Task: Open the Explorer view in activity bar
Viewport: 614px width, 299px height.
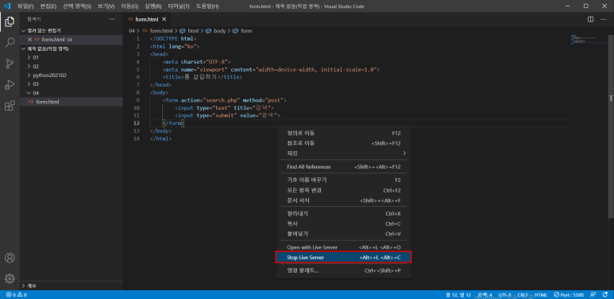Action: [10, 22]
